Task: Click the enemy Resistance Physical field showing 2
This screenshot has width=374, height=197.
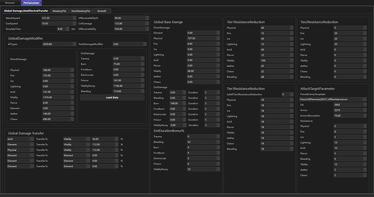Action: click(350, 126)
